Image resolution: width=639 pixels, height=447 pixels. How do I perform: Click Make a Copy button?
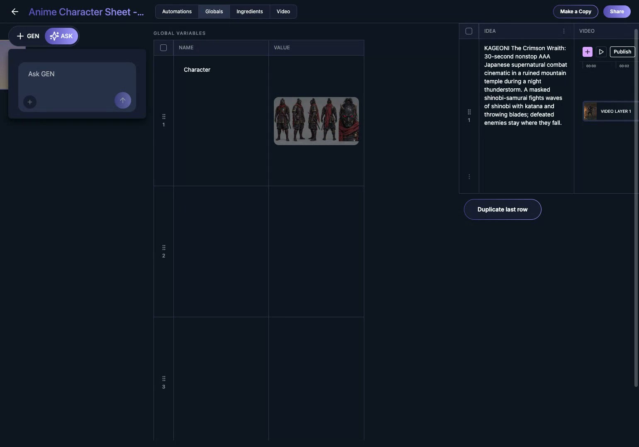[x=576, y=12]
